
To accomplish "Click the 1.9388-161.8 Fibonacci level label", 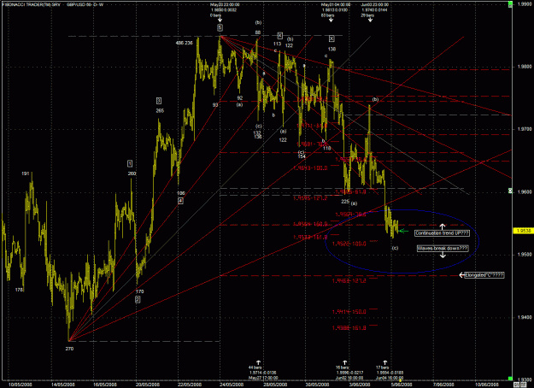I will 349,327.
